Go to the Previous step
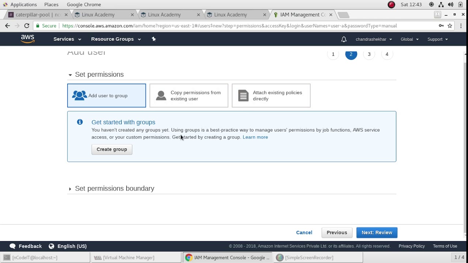 (337, 233)
